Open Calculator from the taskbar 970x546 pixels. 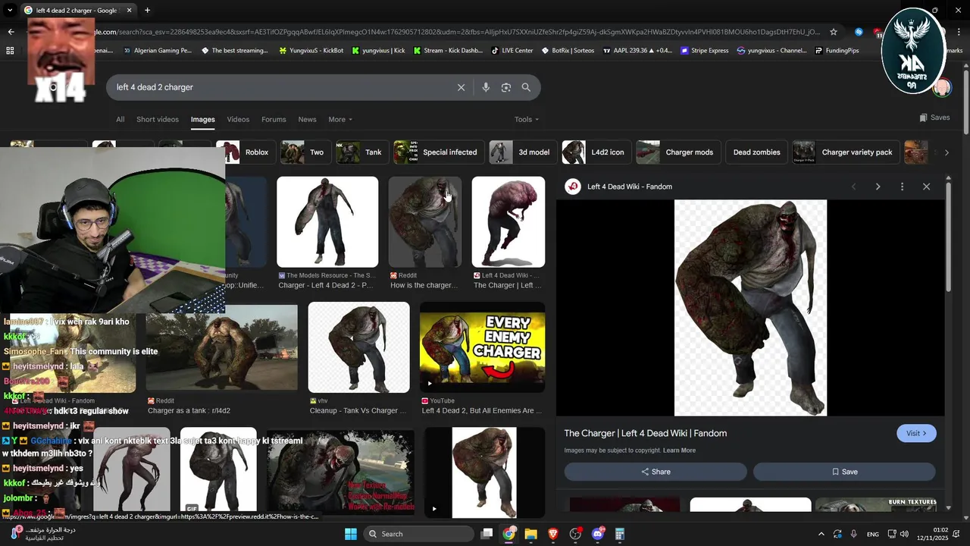(x=620, y=534)
